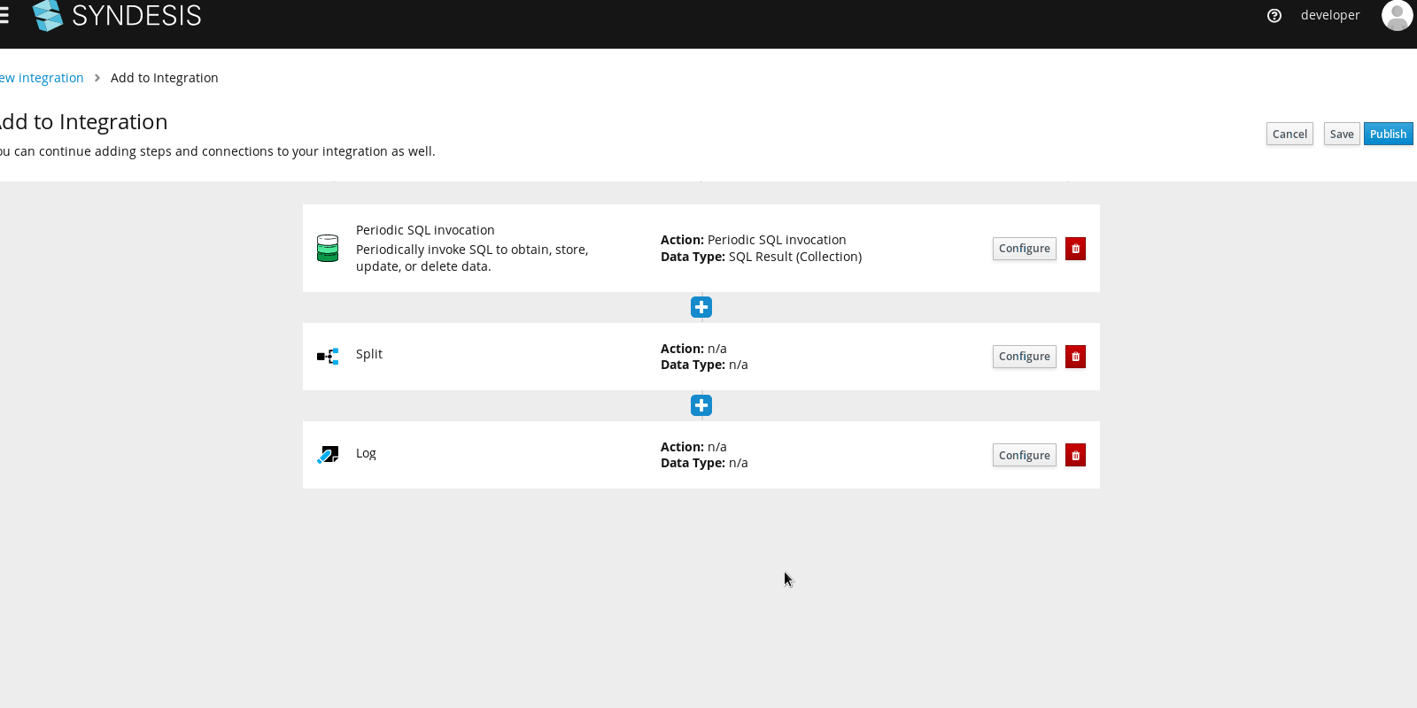The width and height of the screenshot is (1417, 708).
Task: Click 'Action: Periodic SQL invocation' text
Action: click(x=753, y=240)
